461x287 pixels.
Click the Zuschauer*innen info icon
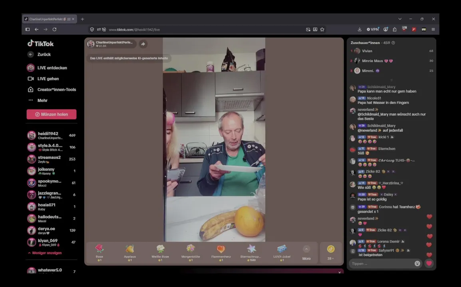(x=393, y=43)
